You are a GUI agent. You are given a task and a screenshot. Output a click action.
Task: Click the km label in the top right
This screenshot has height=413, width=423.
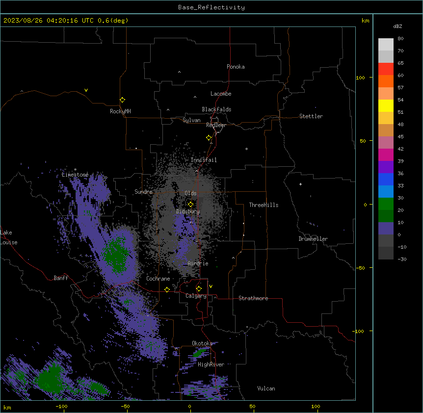(x=366, y=21)
